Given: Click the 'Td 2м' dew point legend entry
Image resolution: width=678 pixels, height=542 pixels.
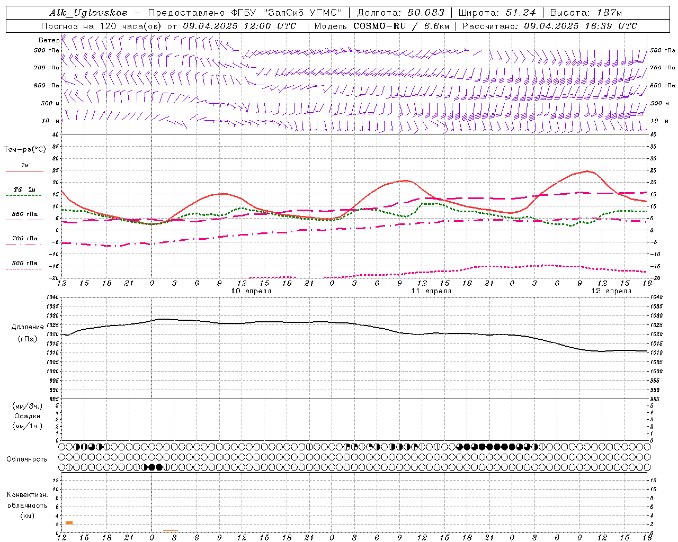Looking at the screenshot, I should point(25,189).
